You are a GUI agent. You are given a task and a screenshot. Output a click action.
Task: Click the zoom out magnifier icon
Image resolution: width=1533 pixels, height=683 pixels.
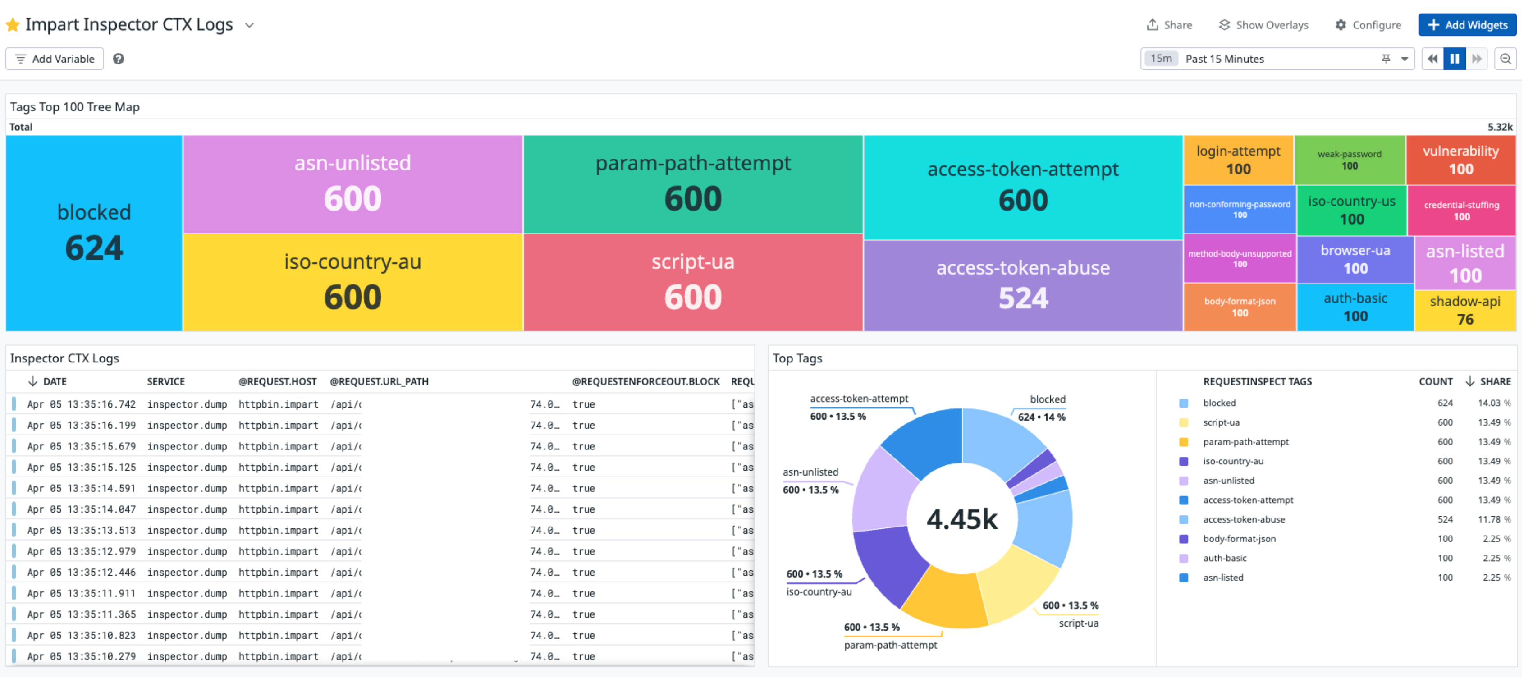pyautogui.click(x=1506, y=59)
